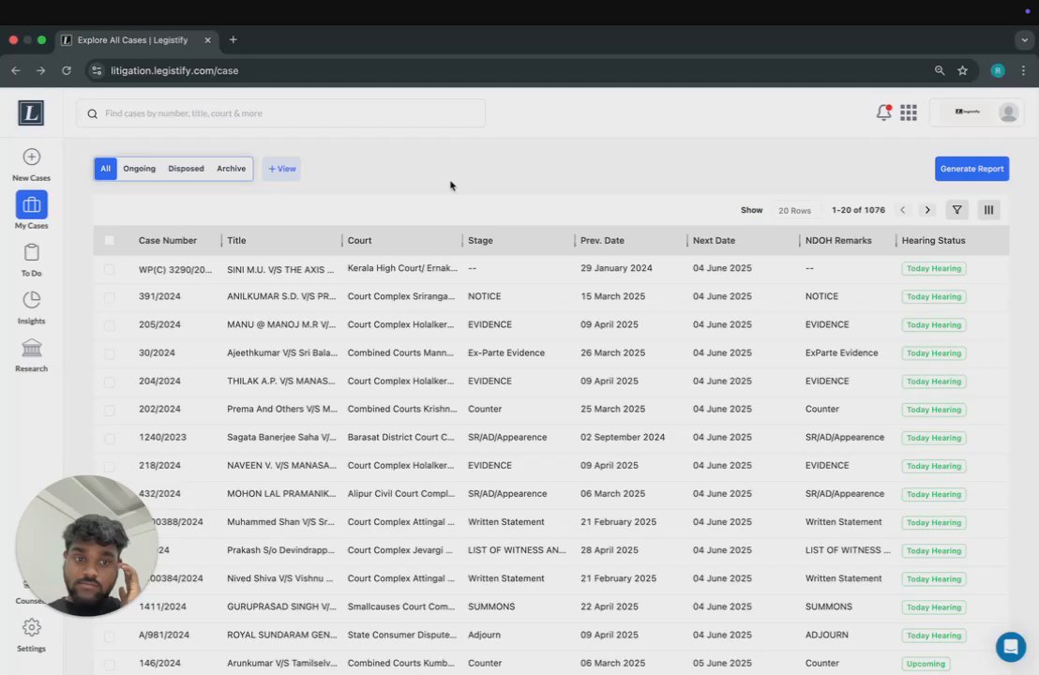Click case number 1411/2024
This screenshot has width=1039, height=675.
pos(162,607)
